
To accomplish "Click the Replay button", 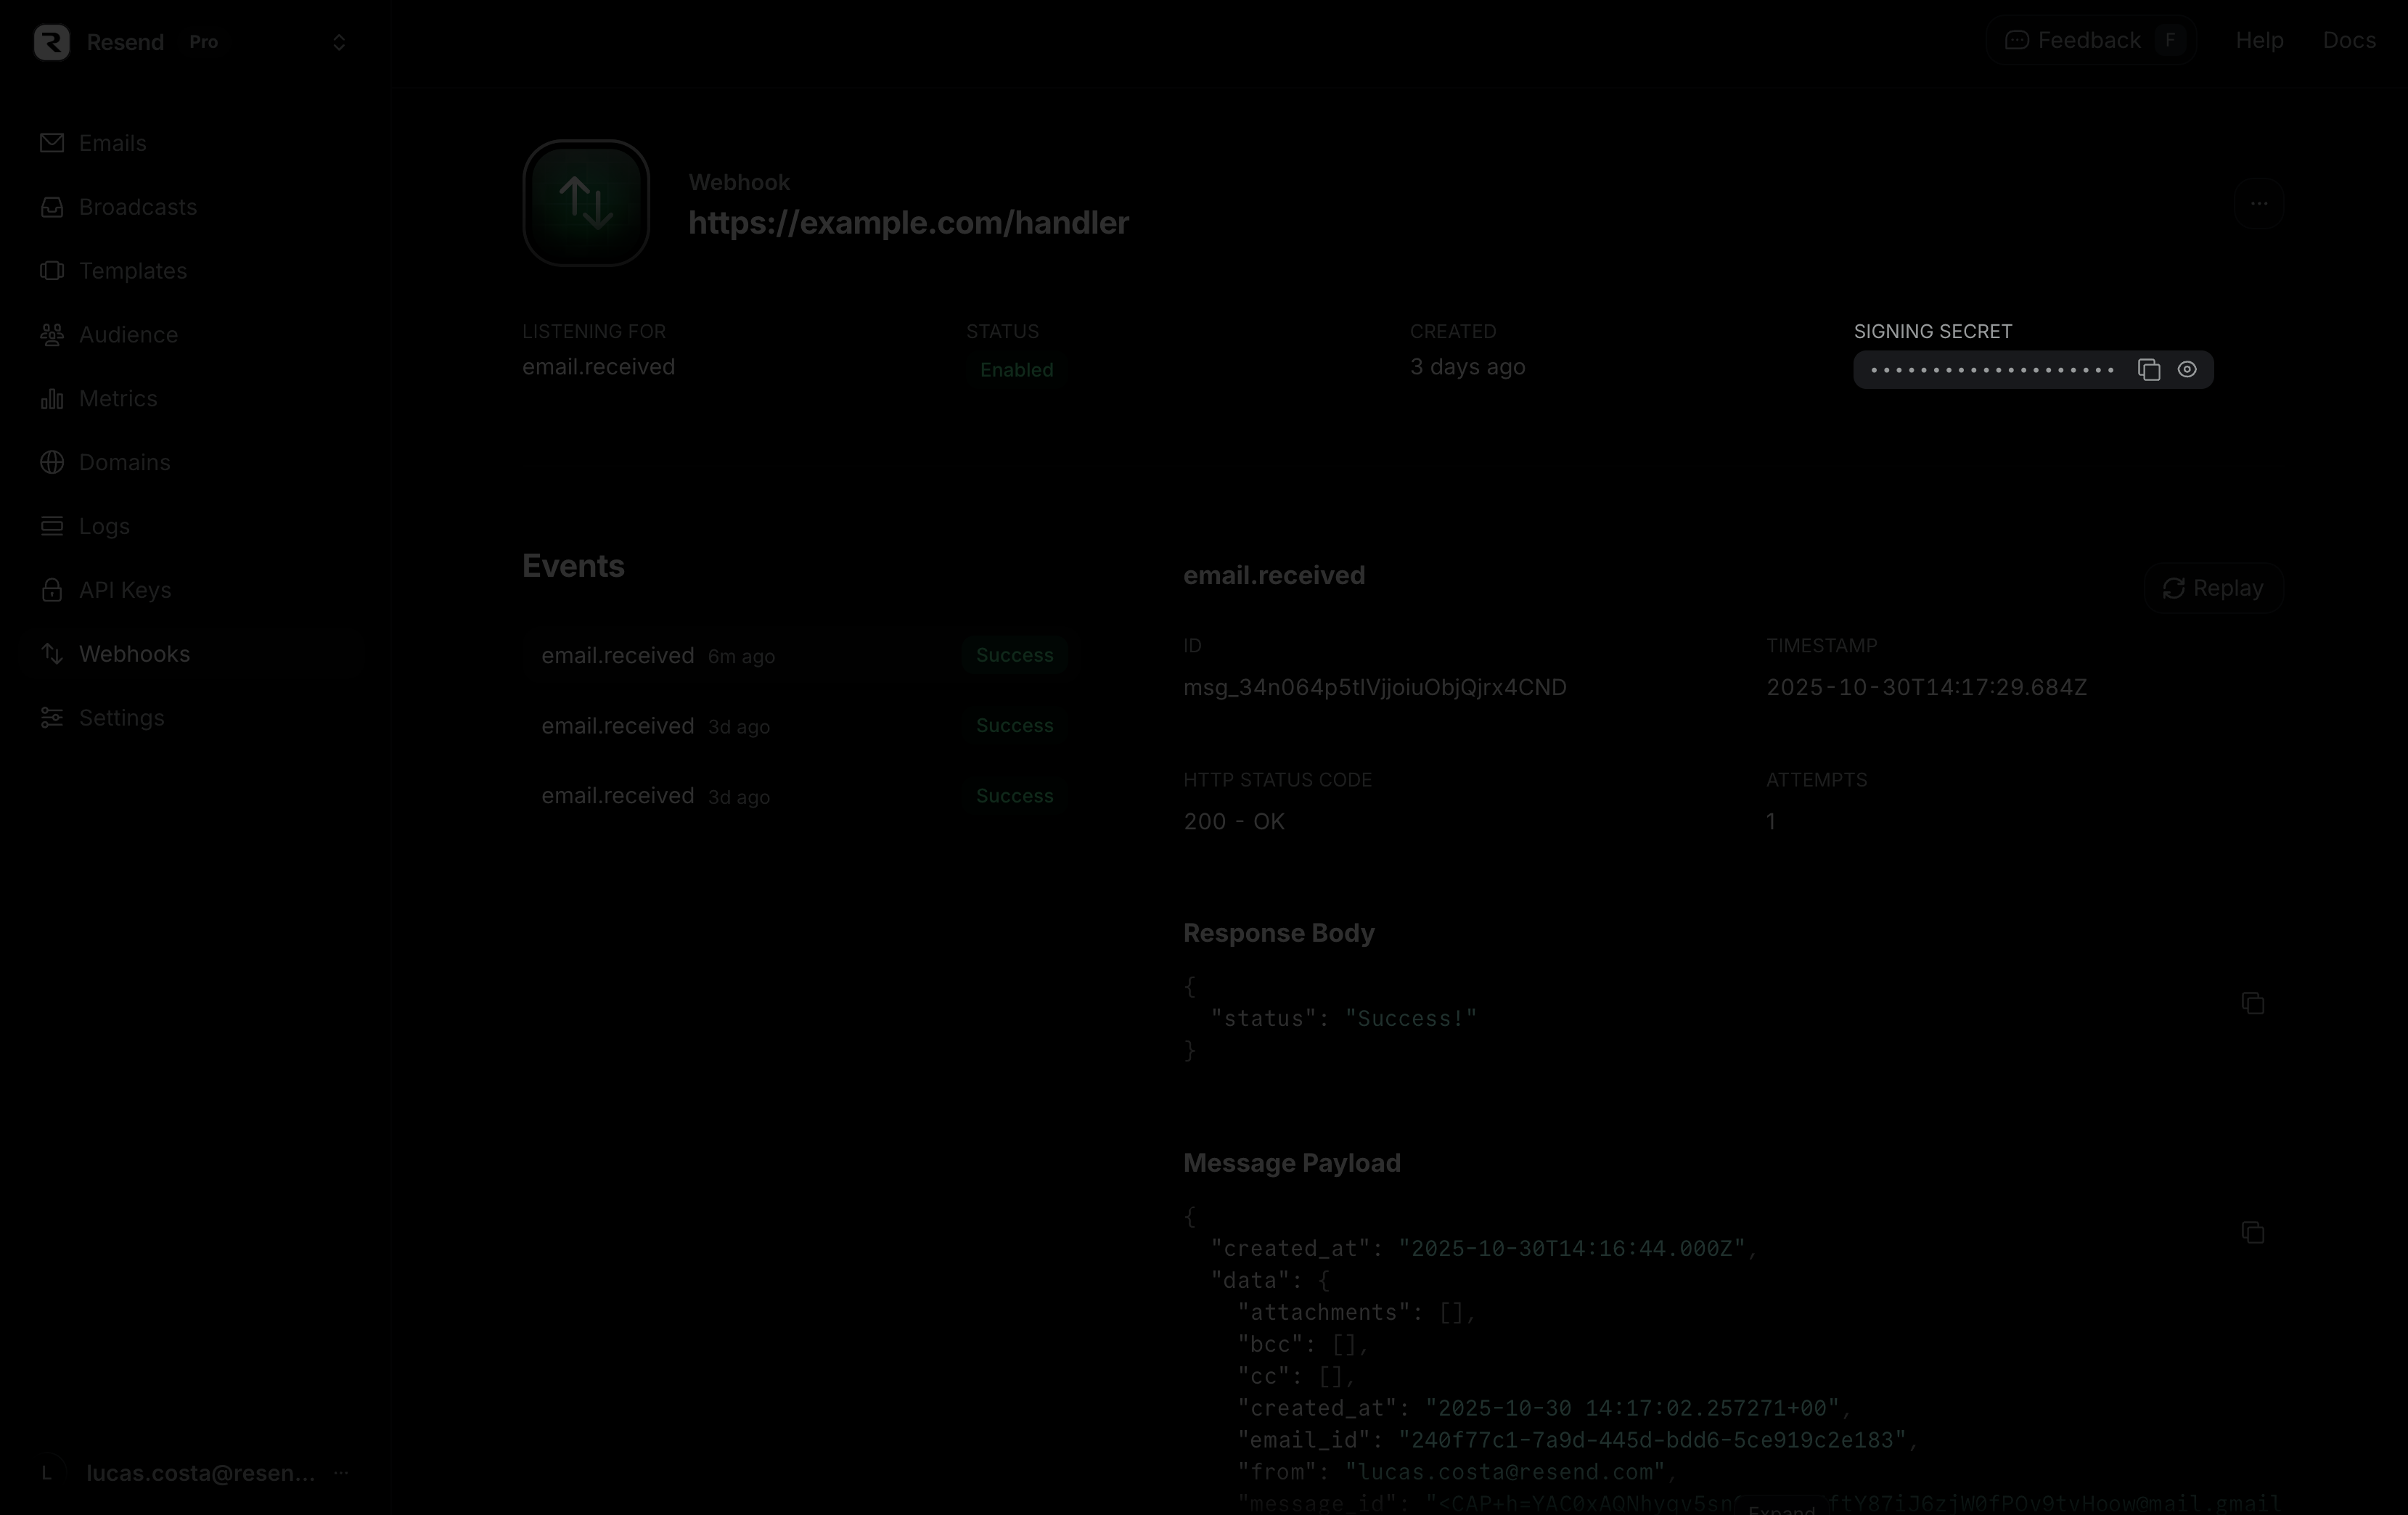I will [2213, 588].
